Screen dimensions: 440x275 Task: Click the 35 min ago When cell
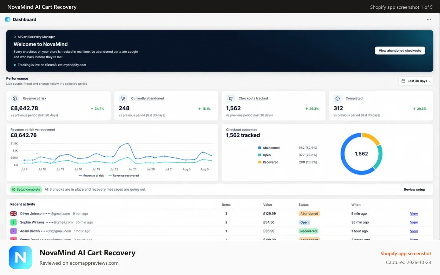click(x=360, y=222)
